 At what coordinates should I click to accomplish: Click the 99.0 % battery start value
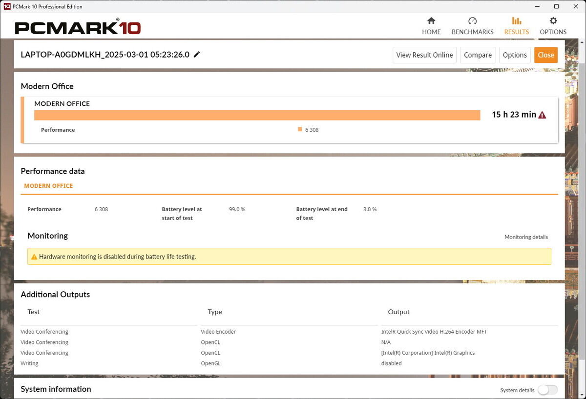click(237, 209)
